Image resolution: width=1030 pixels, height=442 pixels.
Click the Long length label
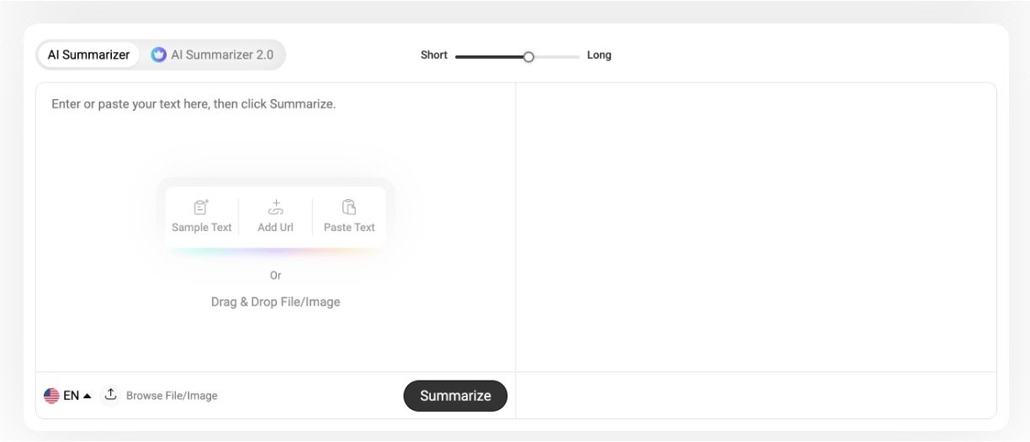pyautogui.click(x=599, y=55)
